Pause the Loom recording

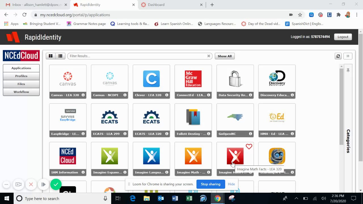point(43,184)
